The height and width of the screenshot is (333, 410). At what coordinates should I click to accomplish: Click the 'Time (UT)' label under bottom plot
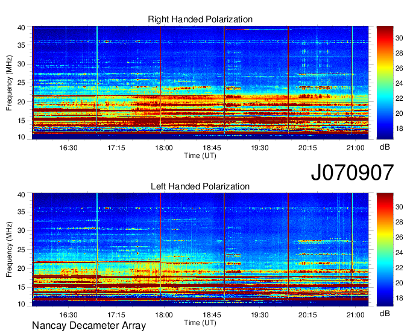[200, 323]
